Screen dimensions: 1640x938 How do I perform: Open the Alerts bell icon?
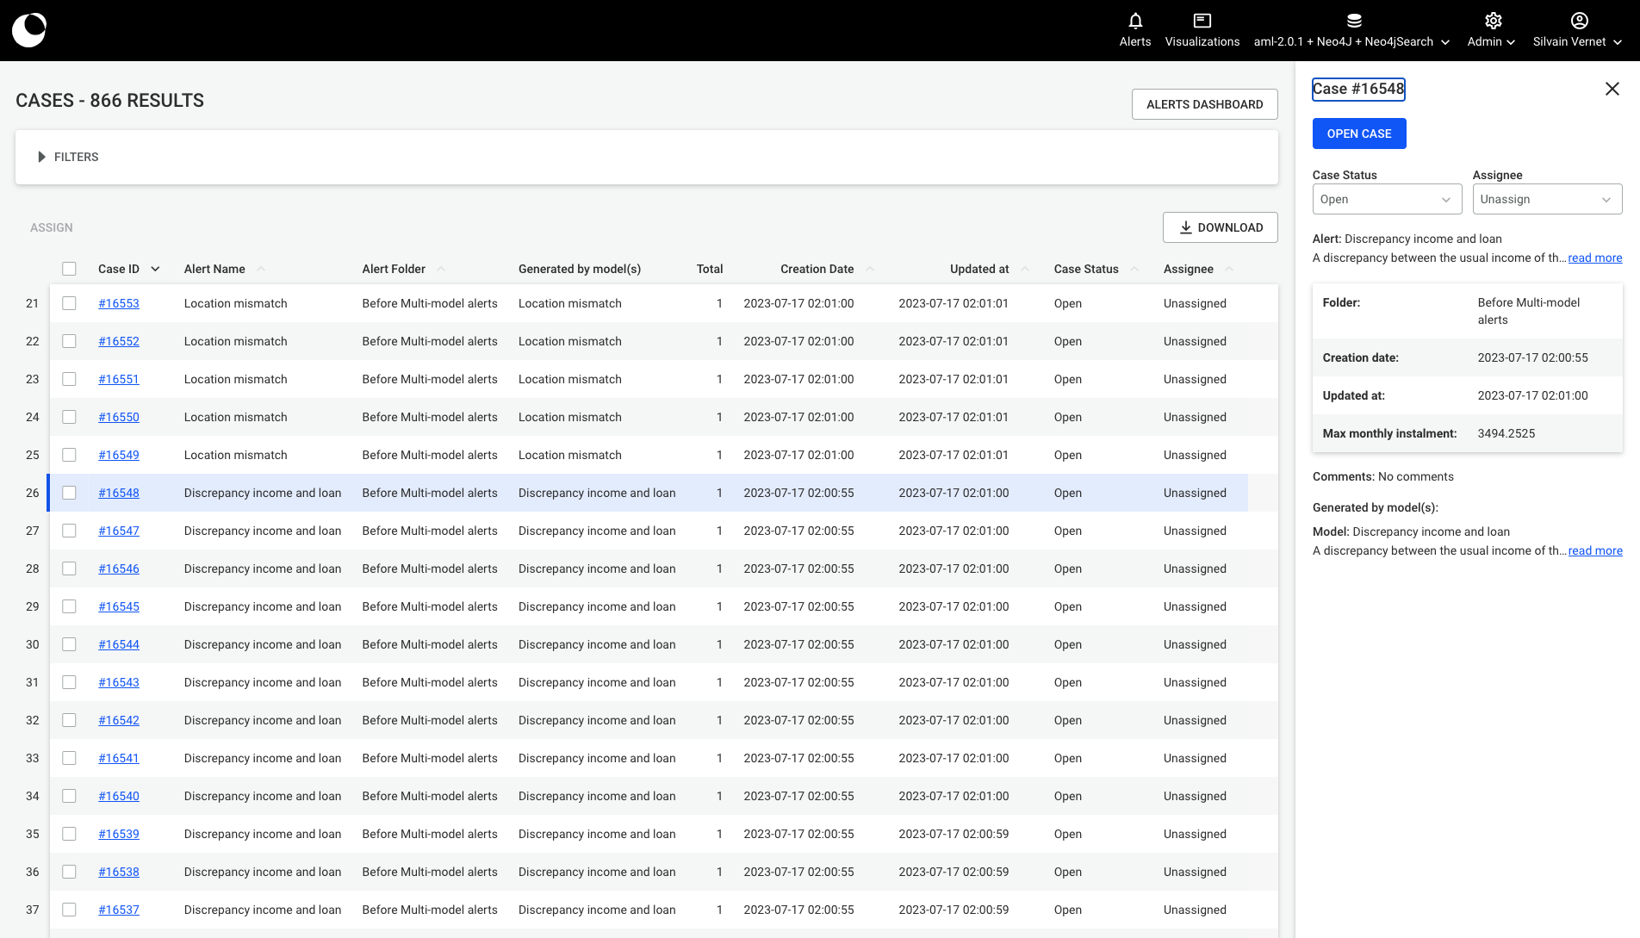coord(1134,21)
